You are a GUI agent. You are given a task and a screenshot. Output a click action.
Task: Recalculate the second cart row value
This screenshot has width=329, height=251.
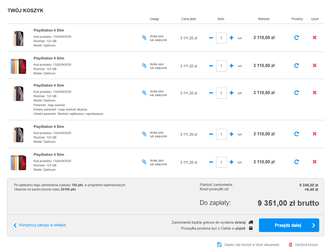[296, 65]
